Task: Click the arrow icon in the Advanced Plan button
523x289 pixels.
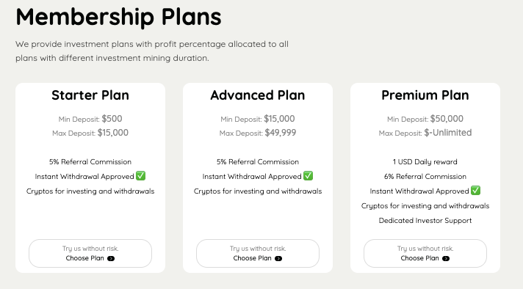Action: (x=278, y=259)
